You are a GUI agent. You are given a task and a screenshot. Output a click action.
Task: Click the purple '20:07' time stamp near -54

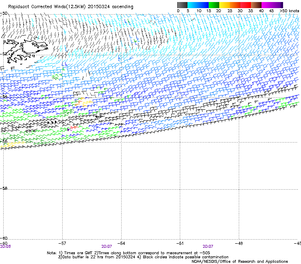[x=107, y=247]
